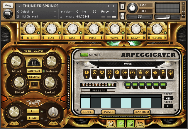Switch to the ARP/ART section
The image size is (188, 129).
[35, 71]
